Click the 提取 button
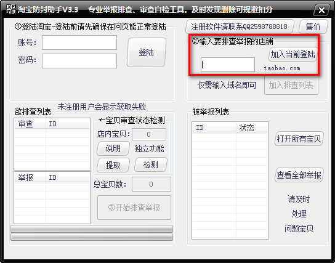Screen dimensions: 335x263 pos(113,165)
